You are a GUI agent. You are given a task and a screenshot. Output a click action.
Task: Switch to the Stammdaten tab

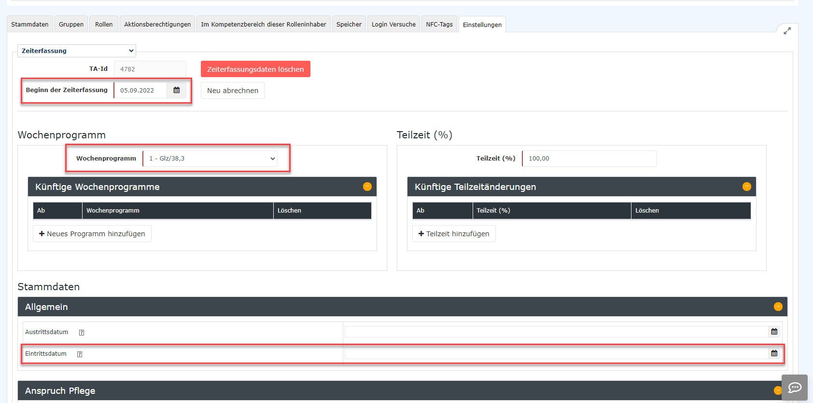30,24
